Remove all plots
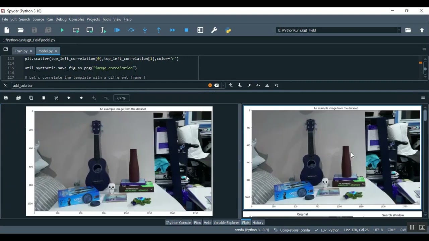 coord(56,98)
